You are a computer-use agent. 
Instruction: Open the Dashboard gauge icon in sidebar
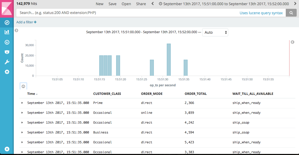7,42
